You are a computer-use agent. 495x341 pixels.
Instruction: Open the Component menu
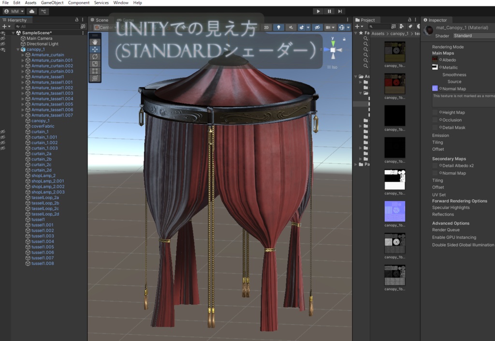point(79,2)
